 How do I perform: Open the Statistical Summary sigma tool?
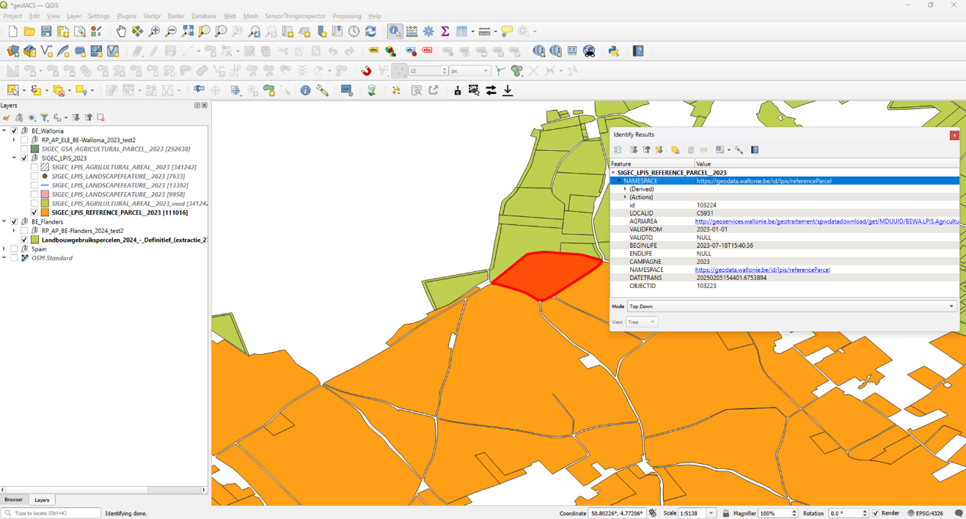pos(444,32)
